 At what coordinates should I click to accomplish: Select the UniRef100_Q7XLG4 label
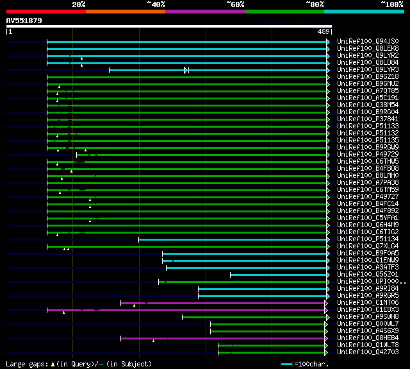coord(368,246)
